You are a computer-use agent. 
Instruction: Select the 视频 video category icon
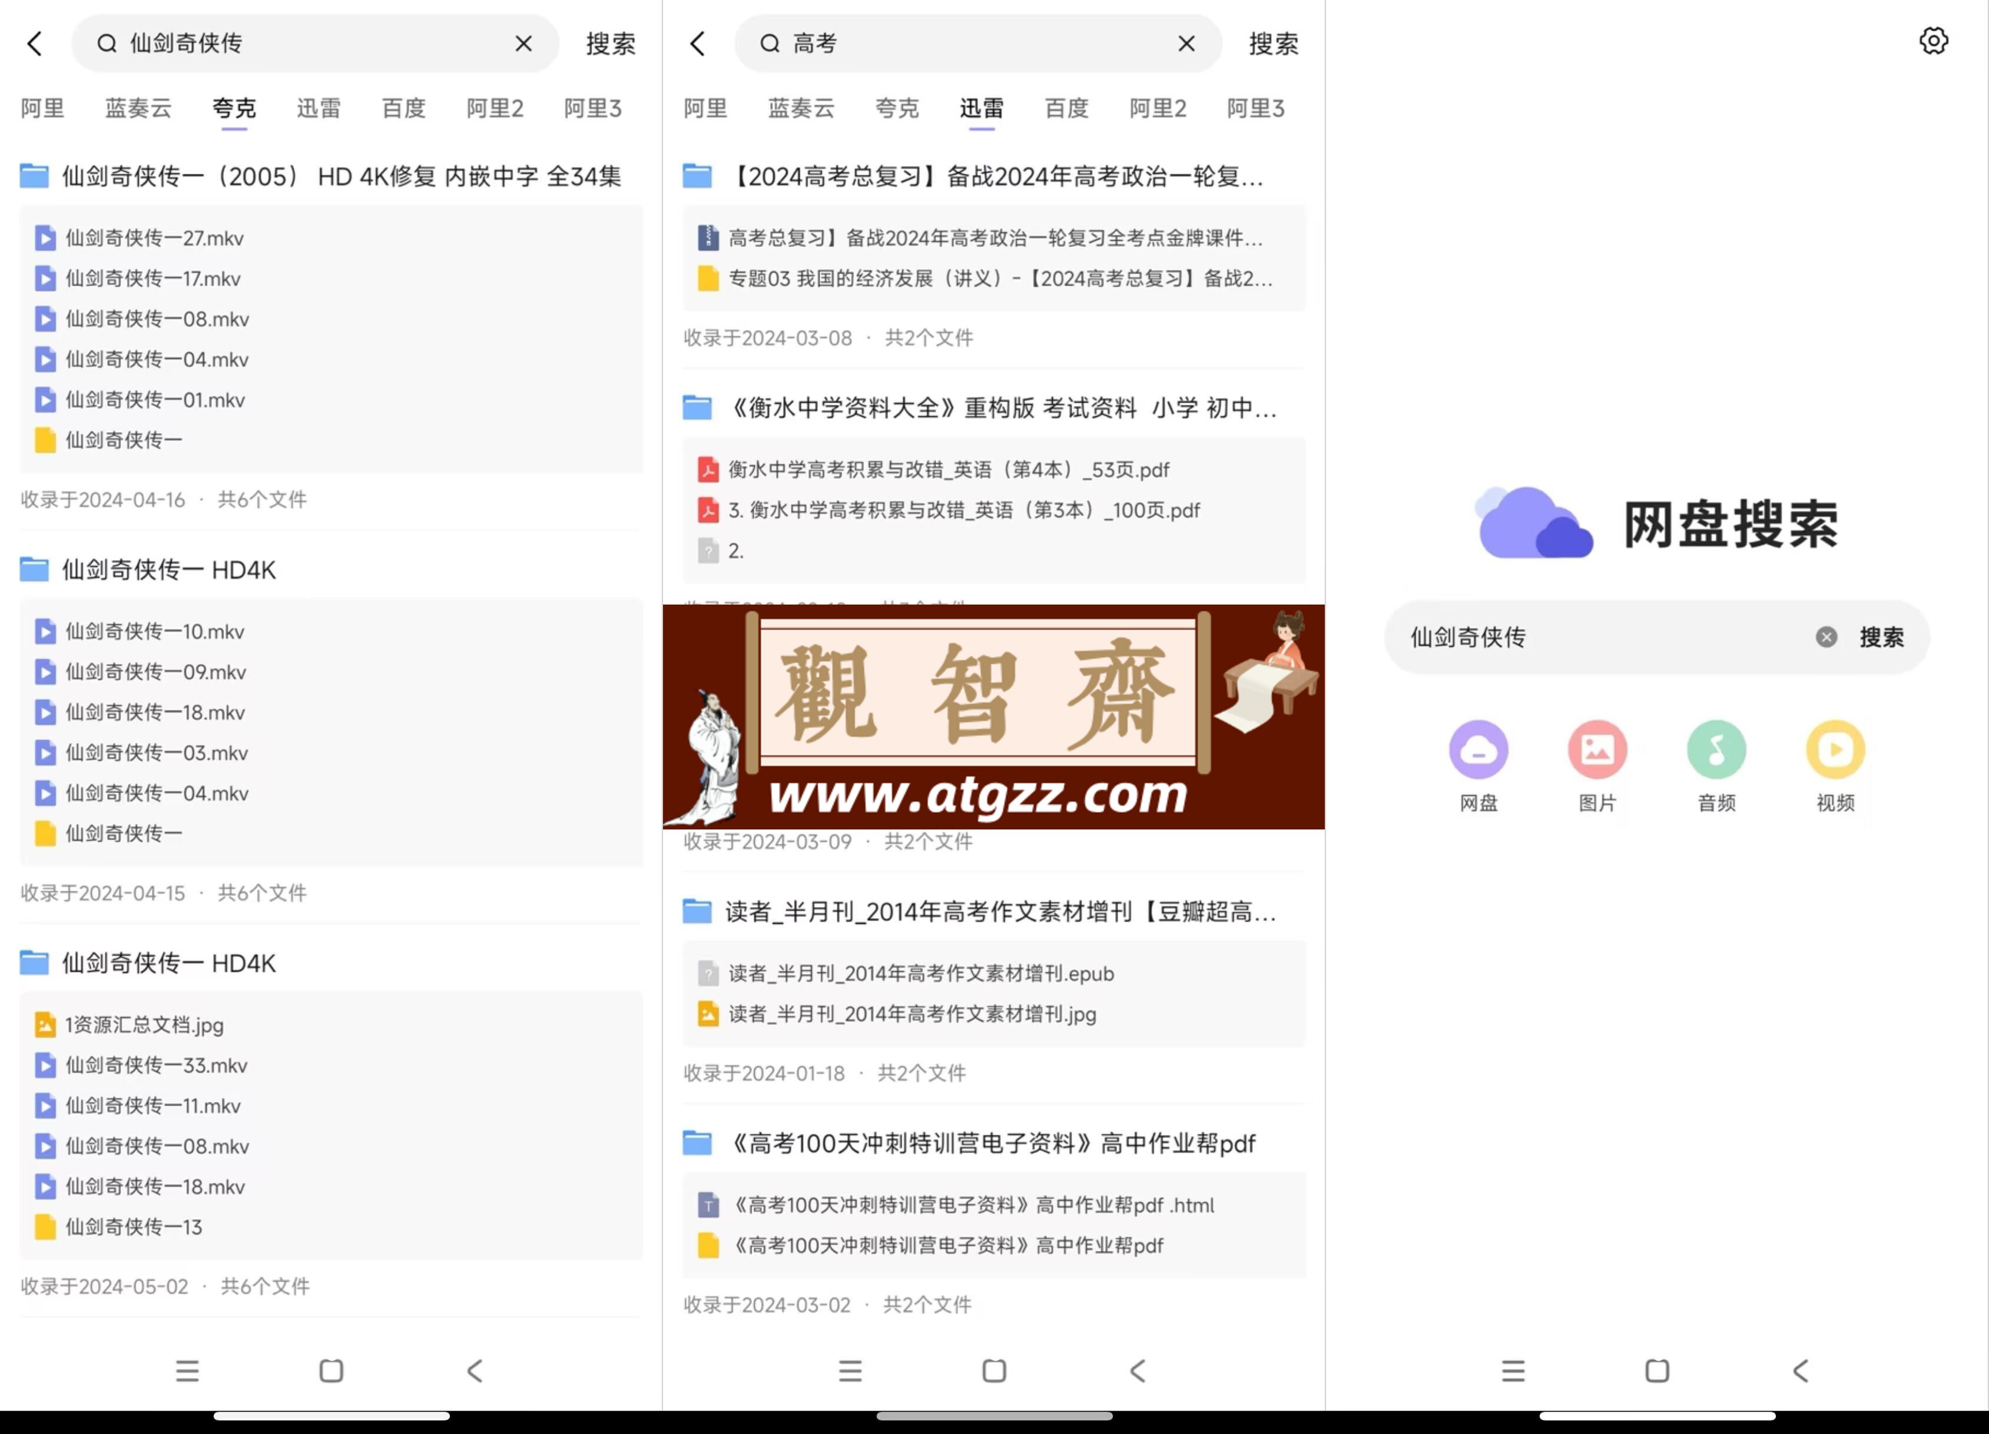(x=1835, y=749)
